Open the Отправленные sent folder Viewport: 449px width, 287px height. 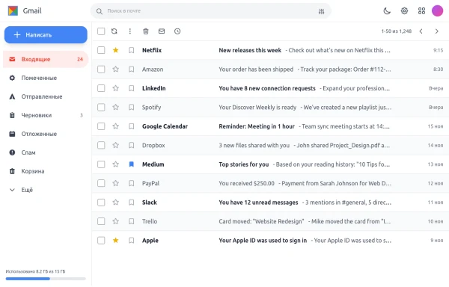point(46,96)
